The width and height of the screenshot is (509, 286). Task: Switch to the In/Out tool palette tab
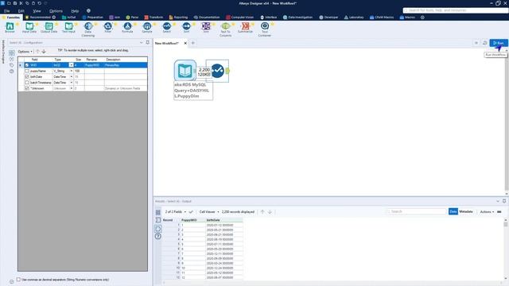click(x=69, y=17)
